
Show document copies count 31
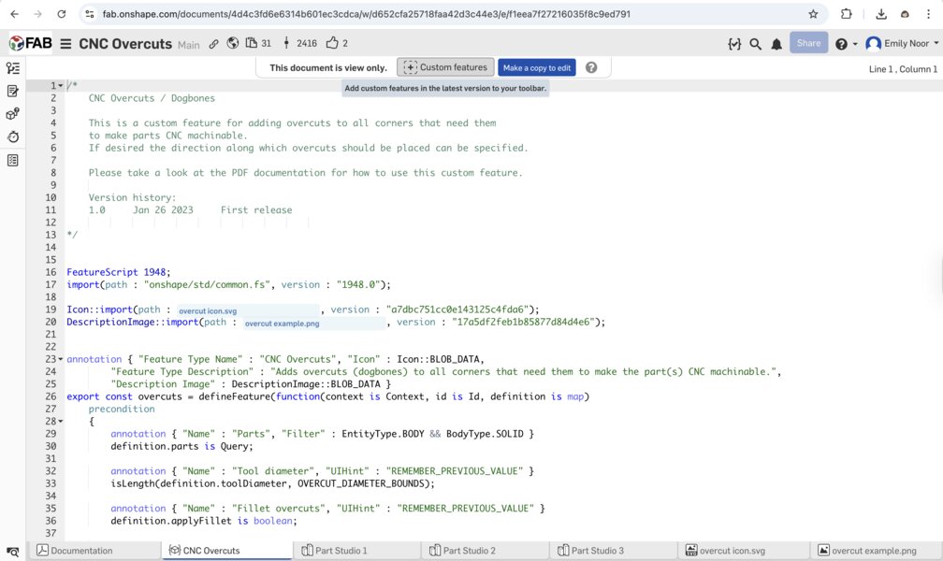tap(258, 43)
